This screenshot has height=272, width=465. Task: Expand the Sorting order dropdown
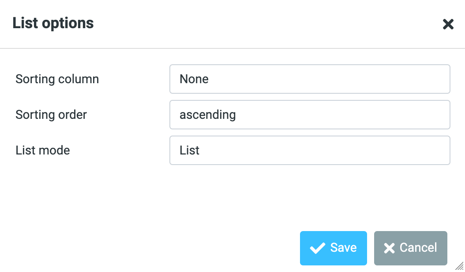click(x=309, y=115)
